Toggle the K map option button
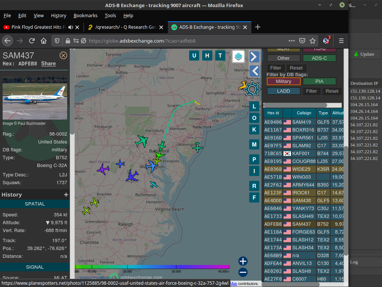This screenshot has height=287, width=382. (x=254, y=129)
